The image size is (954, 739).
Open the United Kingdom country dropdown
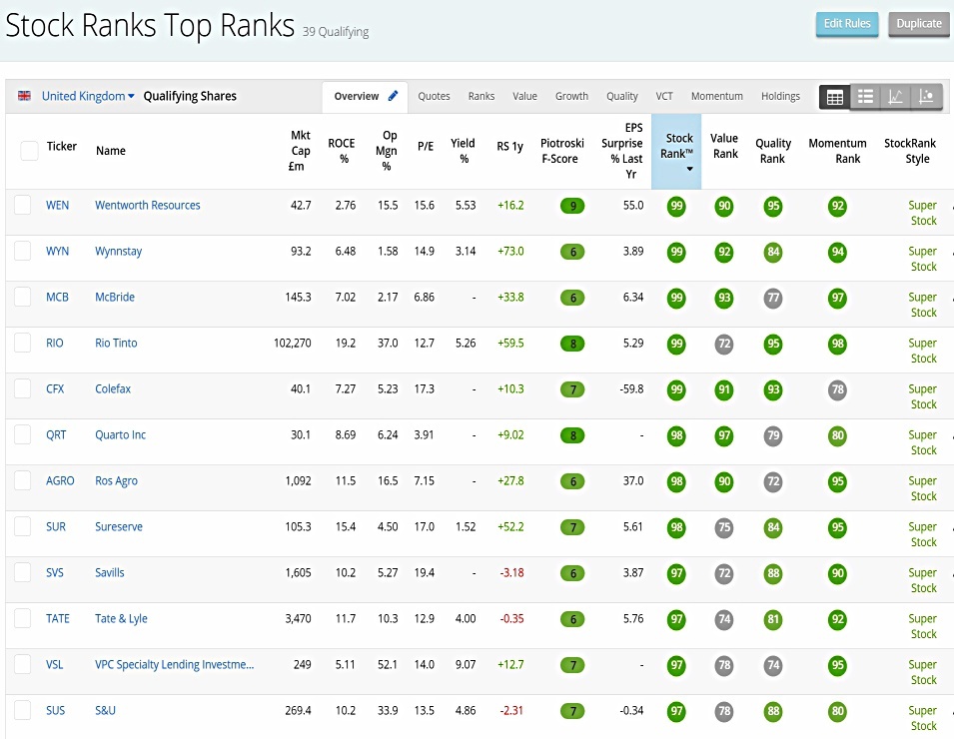[x=88, y=96]
